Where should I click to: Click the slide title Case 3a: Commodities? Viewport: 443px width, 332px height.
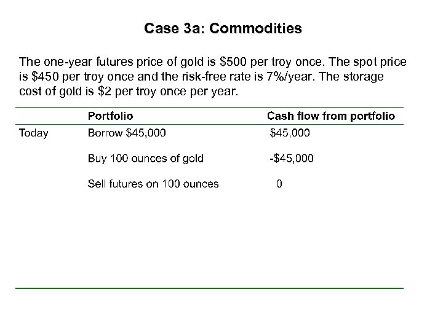[223, 29]
